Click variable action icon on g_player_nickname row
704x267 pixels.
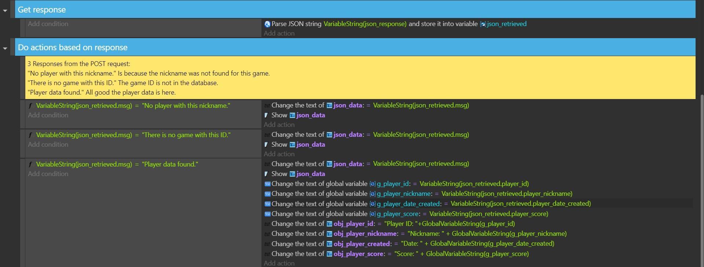tap(267, 194)
